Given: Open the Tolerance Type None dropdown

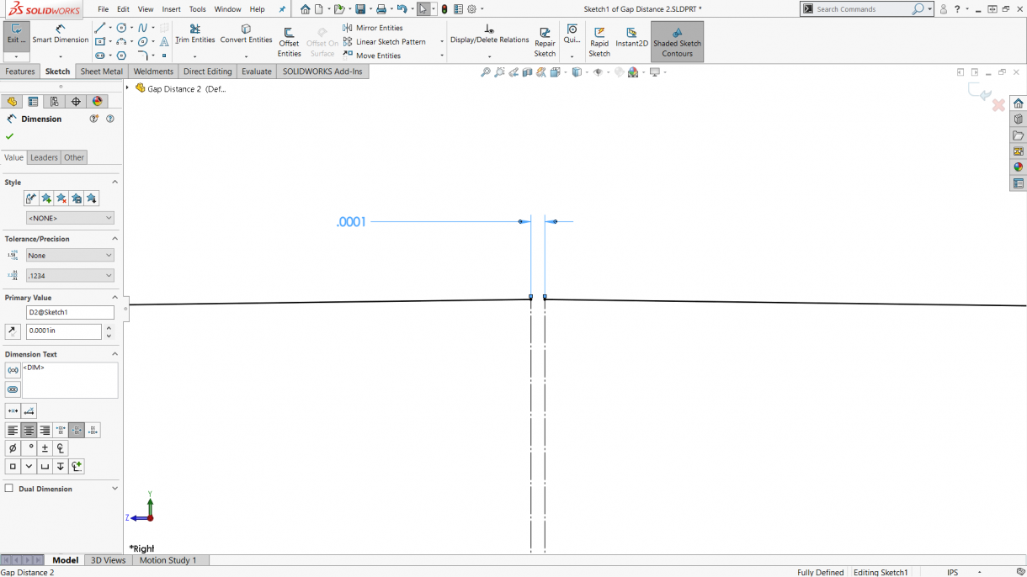Looking at the screenshot, I should pos(70,255).
